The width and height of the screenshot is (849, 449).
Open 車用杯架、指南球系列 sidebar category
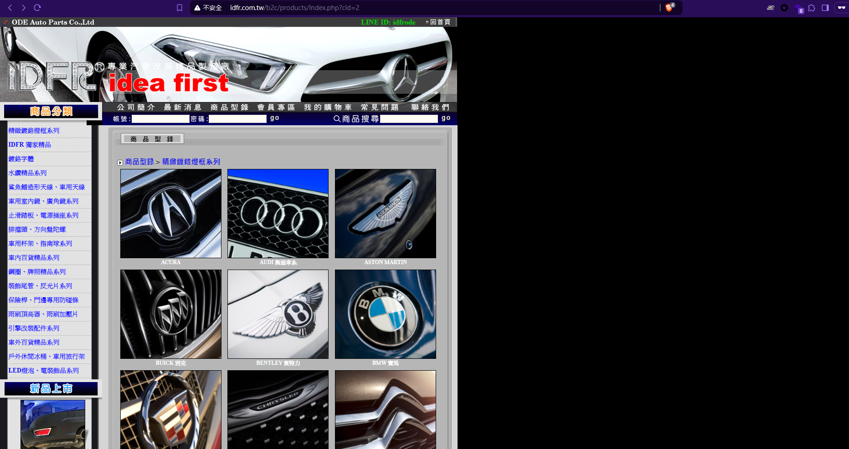40,244
